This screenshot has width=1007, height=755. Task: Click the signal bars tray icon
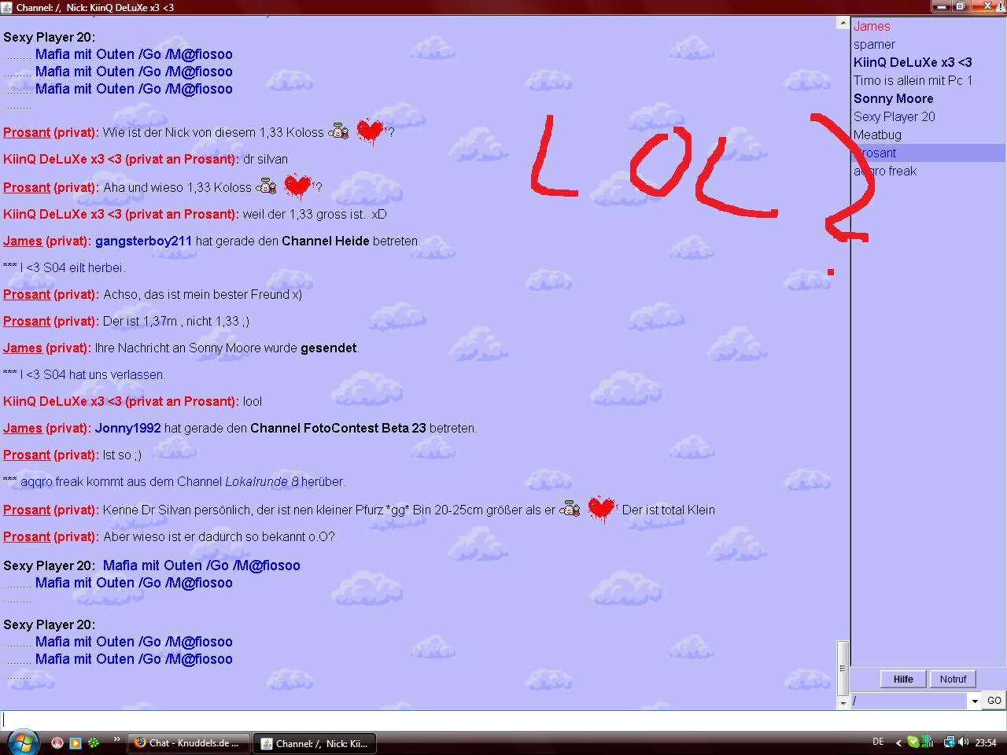928,742
